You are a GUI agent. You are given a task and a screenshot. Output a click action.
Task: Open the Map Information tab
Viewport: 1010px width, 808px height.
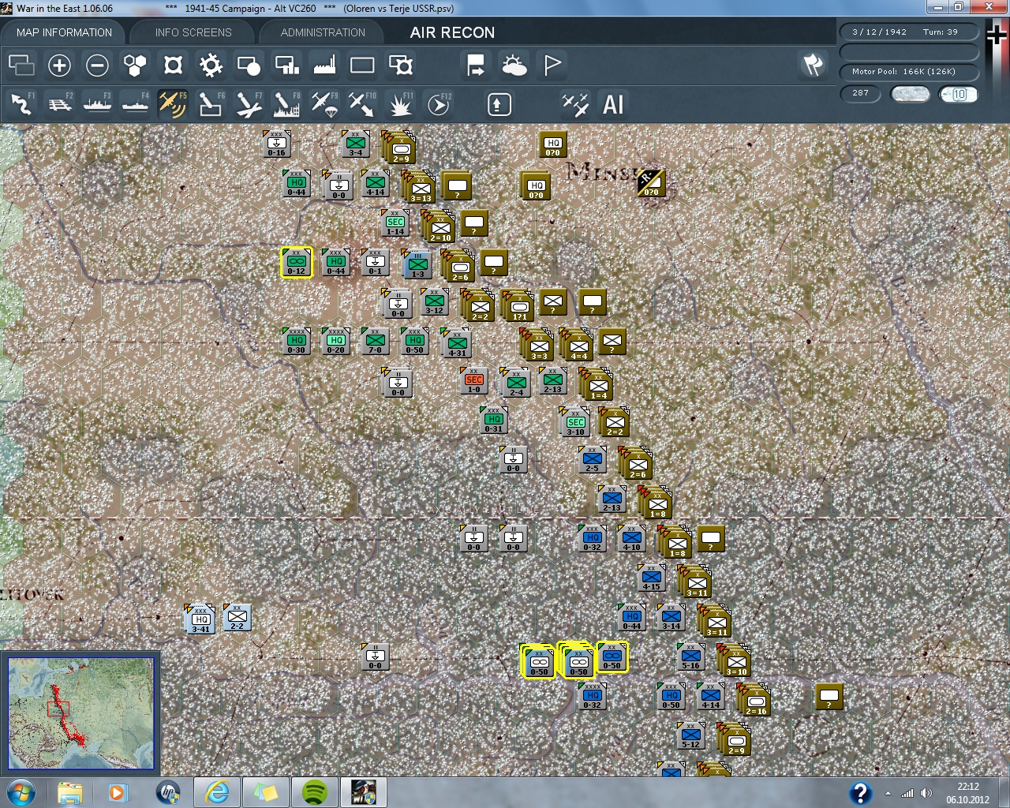64,32
